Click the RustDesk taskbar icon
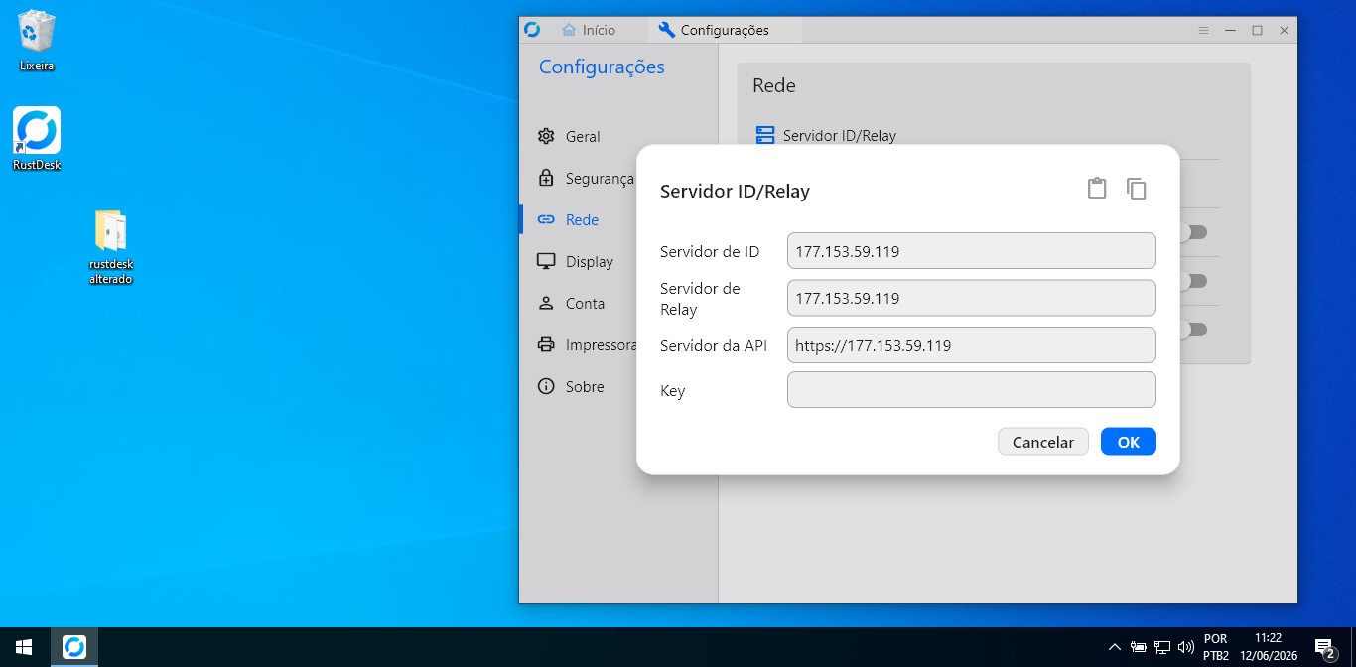Screen dimensions: 1356x667 [x=74, y=647]
